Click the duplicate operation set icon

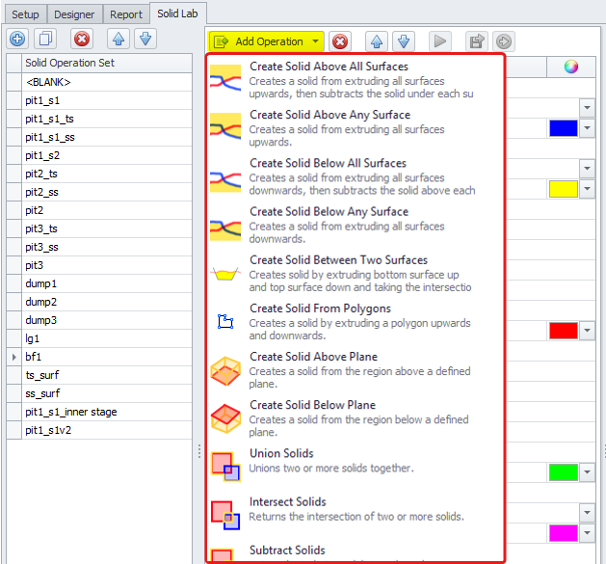tap(46, 40)
